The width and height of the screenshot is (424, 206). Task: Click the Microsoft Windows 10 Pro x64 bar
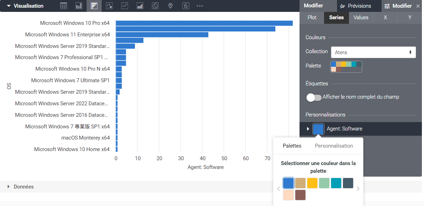[x=204, y=23]
